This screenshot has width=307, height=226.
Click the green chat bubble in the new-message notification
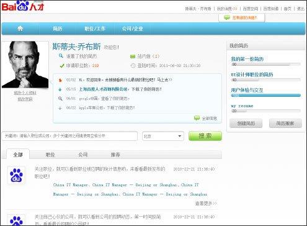tap(227, 17)
